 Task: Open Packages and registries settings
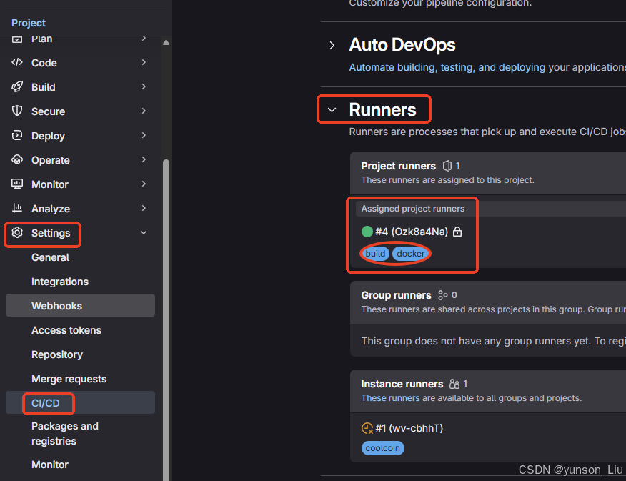80,434
